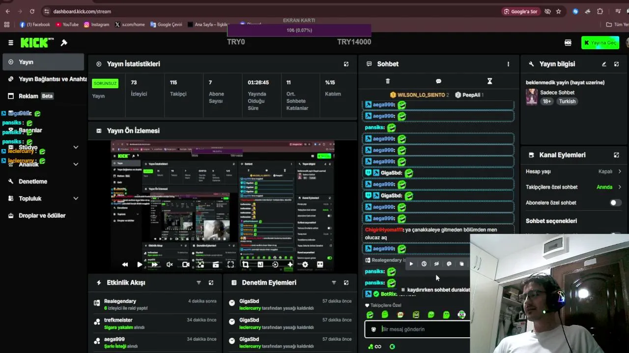Click the Yayın Ön İzlemesi stream preview

pos(223,206)
